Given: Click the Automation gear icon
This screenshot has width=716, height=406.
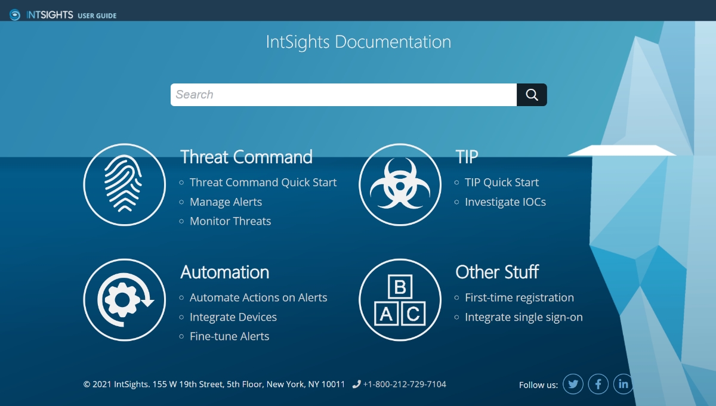Looking at the screenshot, I should pos(124,300).
